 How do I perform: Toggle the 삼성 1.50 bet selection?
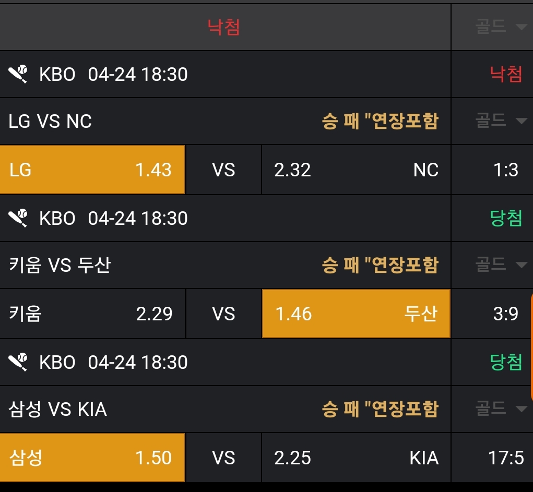(x=92, y=458)
